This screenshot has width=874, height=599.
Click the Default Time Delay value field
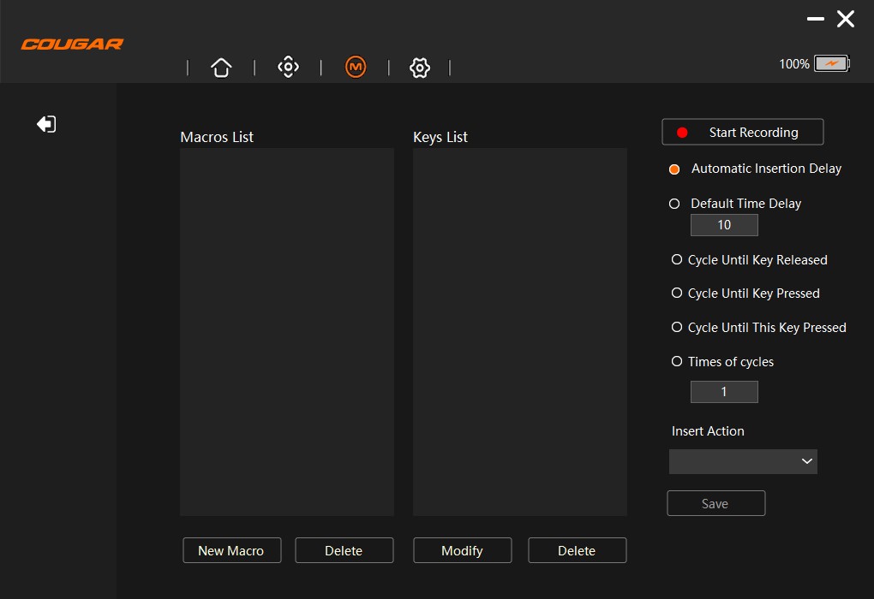click(x=724, y=225)
